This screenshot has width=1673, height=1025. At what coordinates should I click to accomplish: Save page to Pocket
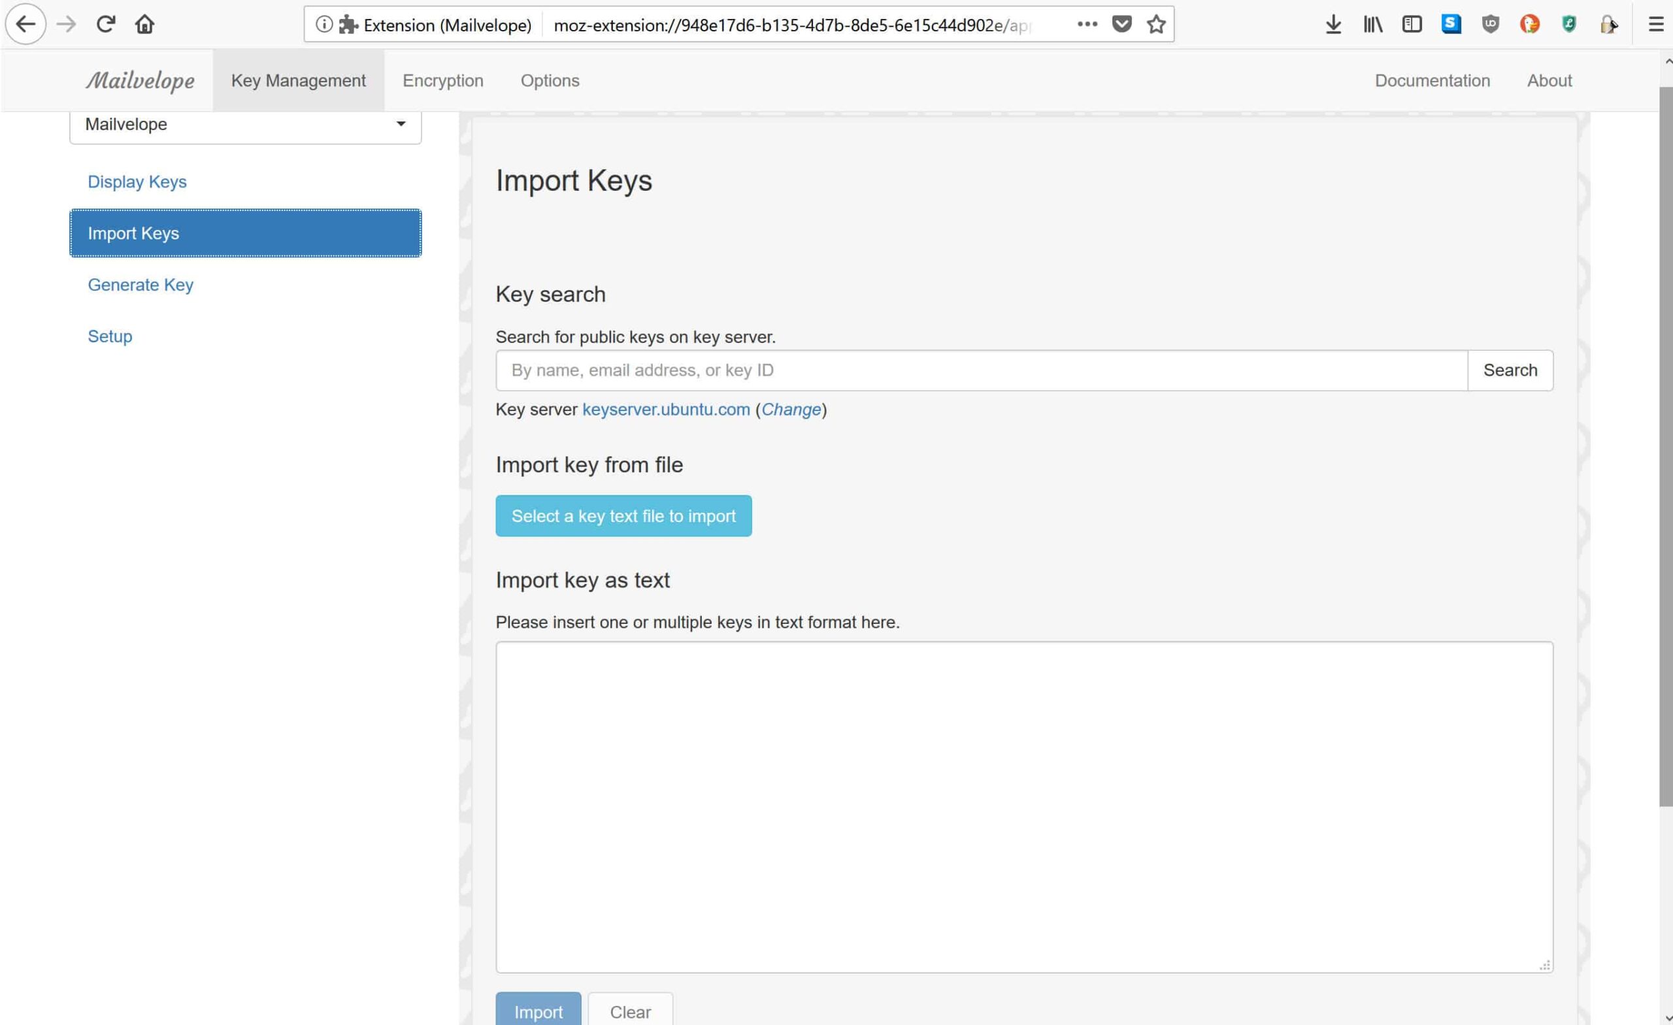[x=1121, y=24]
